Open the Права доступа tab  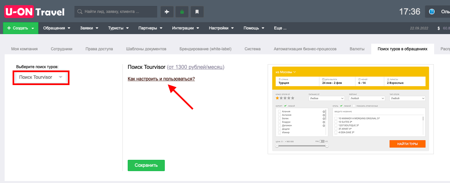[99, 49]
